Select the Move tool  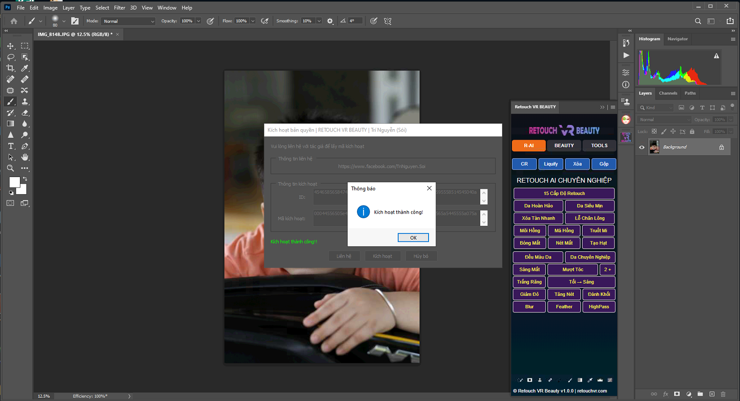click(10, 46)
